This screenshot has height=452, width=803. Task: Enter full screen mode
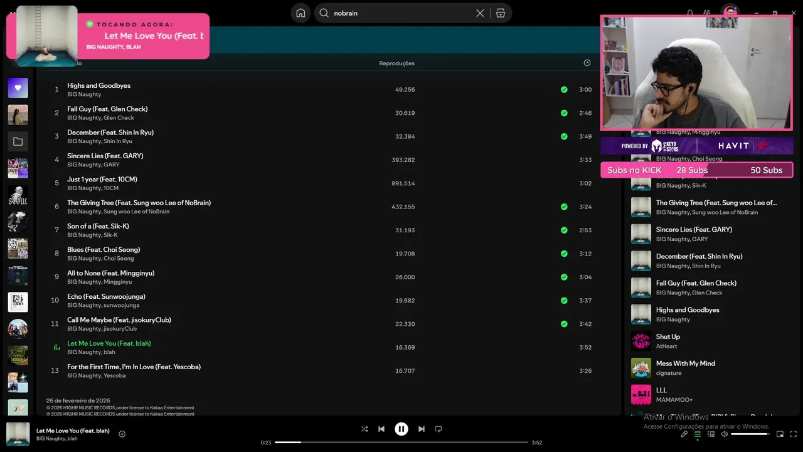tap(794, 434)
